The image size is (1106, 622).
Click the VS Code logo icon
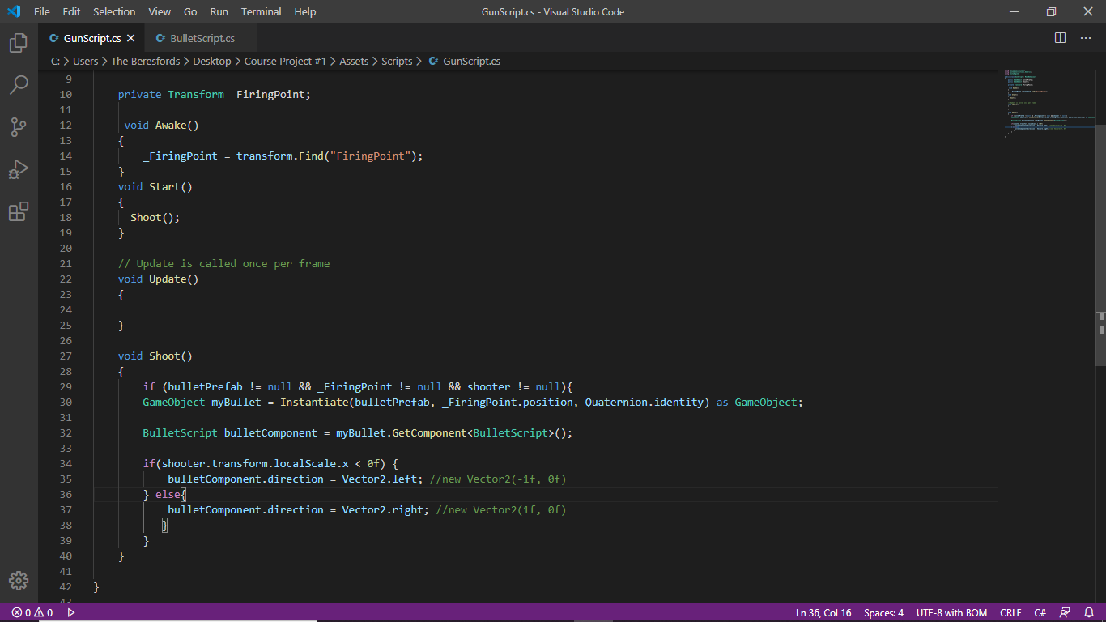coord(14,11)
